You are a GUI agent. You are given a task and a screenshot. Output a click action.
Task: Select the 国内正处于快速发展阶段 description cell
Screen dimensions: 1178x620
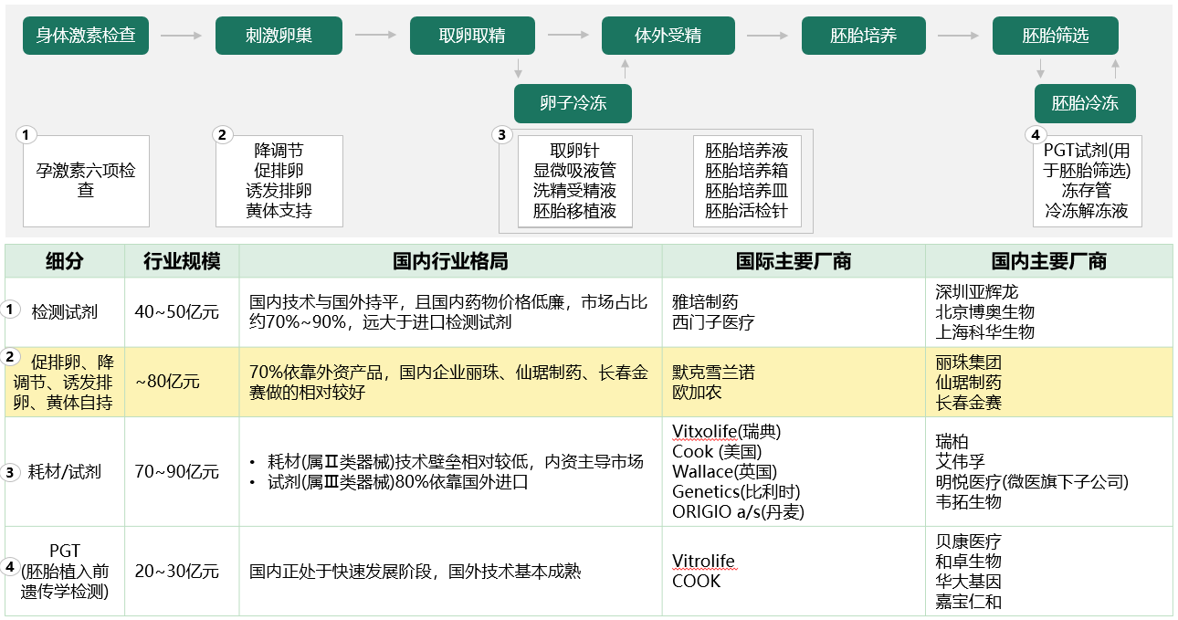[451, 572]
